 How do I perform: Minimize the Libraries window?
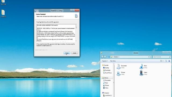[163, 53]
